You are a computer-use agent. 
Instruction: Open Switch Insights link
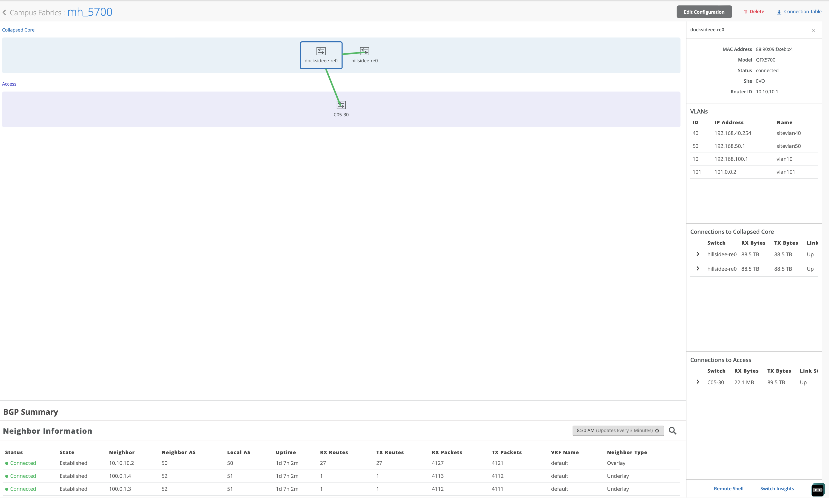777,489
